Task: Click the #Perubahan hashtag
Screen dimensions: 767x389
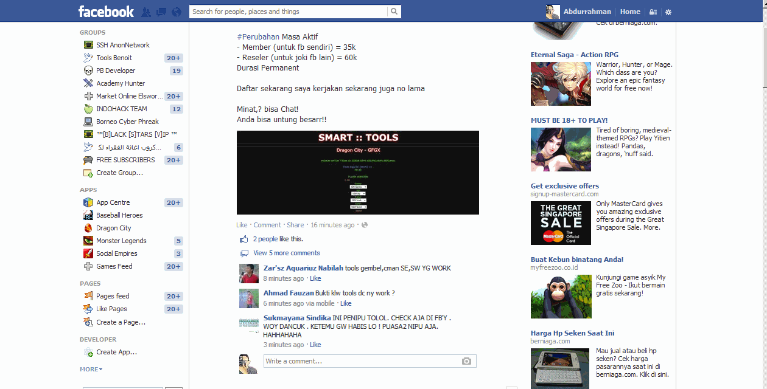Action: pos(258,36)
